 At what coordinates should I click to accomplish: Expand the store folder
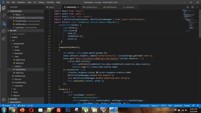(x=15, y=92)
